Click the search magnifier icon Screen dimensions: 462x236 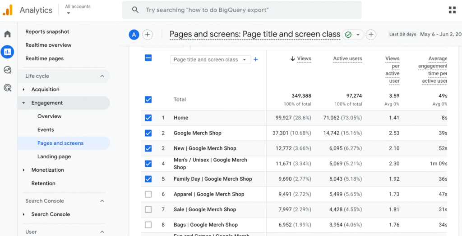[135, 10]
